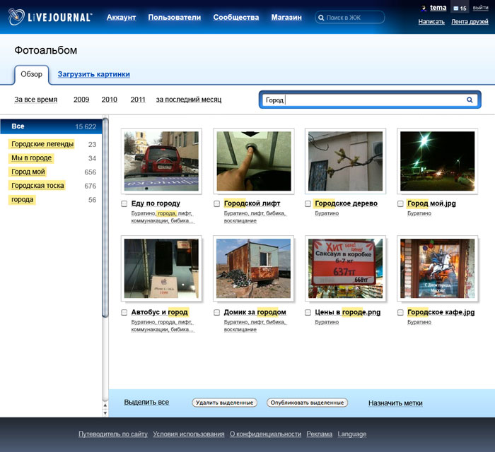The image size is (495, 452).
Task: Tick the checkbox for Еду по городу
Action: [124, 203]
